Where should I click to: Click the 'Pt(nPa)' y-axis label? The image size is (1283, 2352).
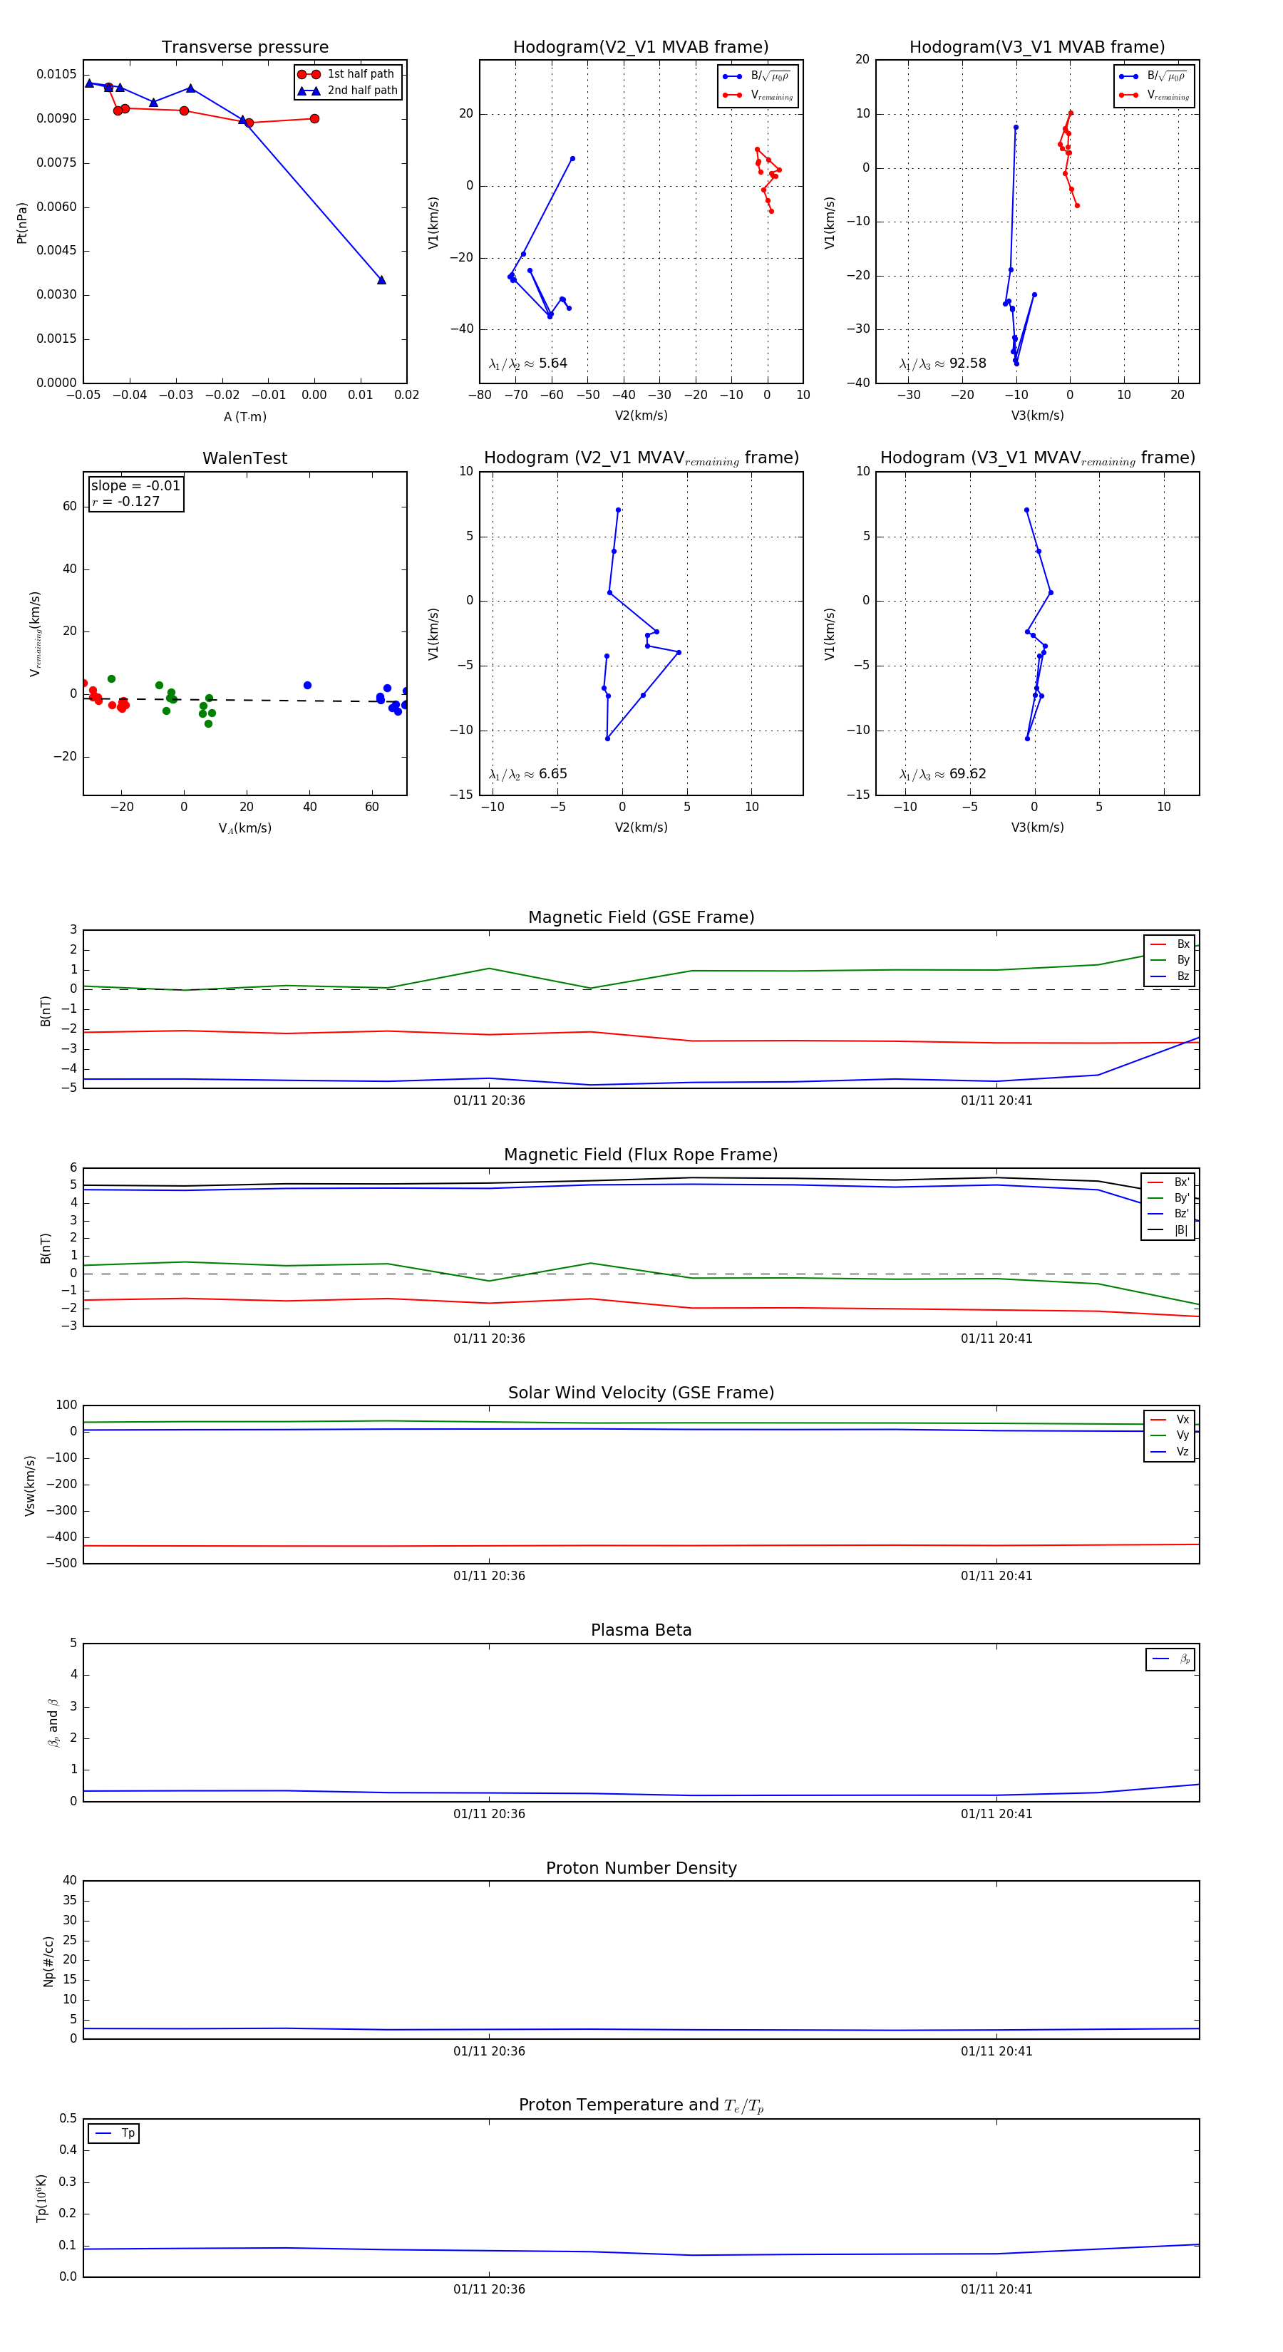[x=22, y=223]
